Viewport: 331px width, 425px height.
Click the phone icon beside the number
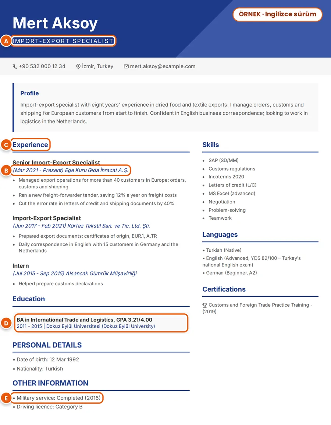15,66
